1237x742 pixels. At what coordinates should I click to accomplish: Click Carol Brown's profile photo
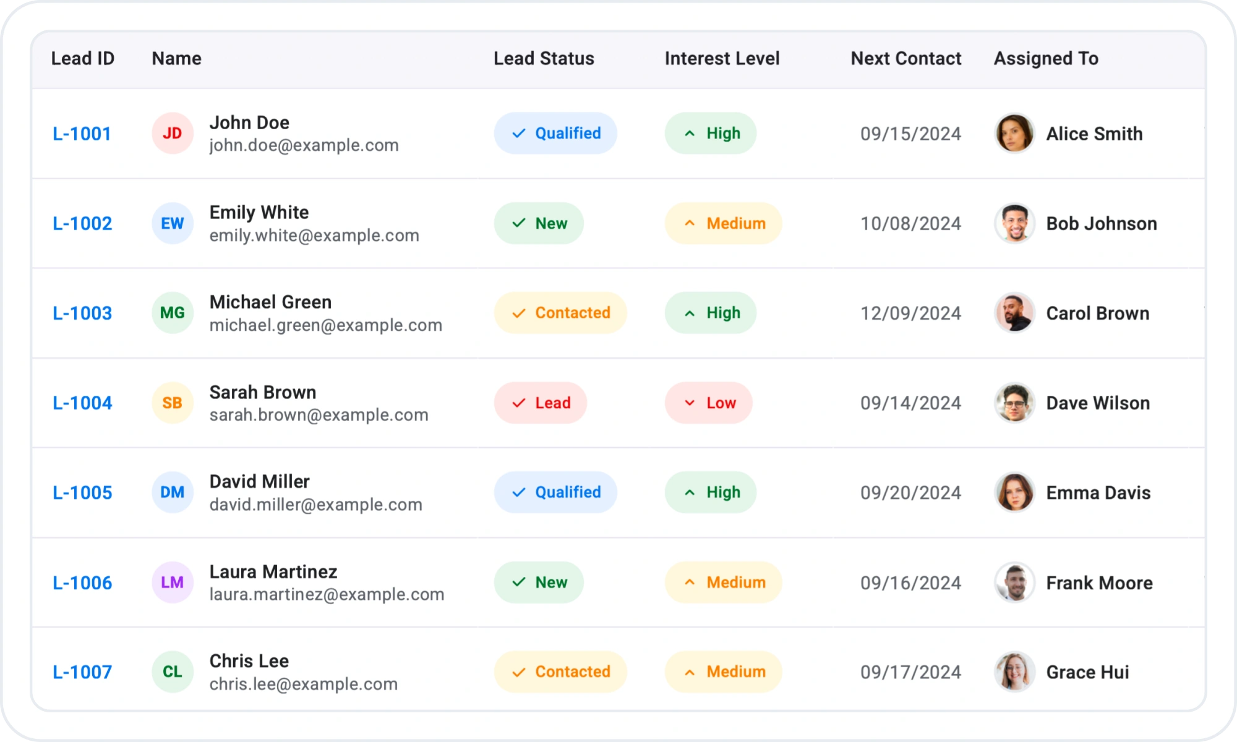[x=1014, y=313]
